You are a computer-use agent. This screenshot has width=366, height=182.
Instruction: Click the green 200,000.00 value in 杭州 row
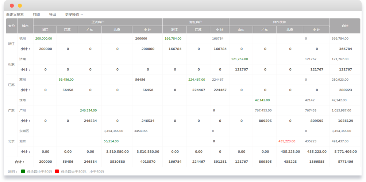click(44, 39)
